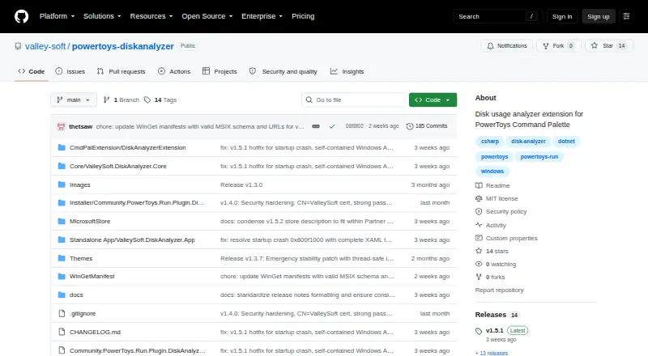Viewport: 648px width, 356px height.
Task: Open the + 13 releases link
Action: pos(492,353)
